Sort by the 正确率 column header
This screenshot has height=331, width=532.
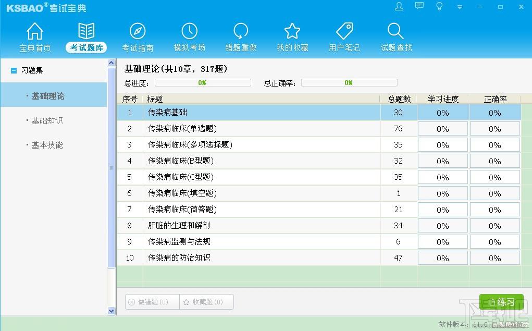[495, 99]
